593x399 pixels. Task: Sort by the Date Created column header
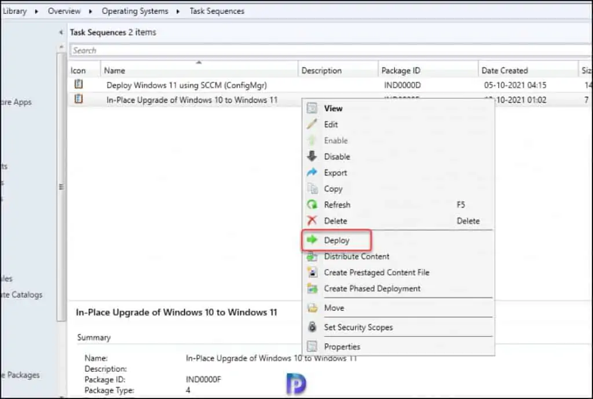coord(528,70)
